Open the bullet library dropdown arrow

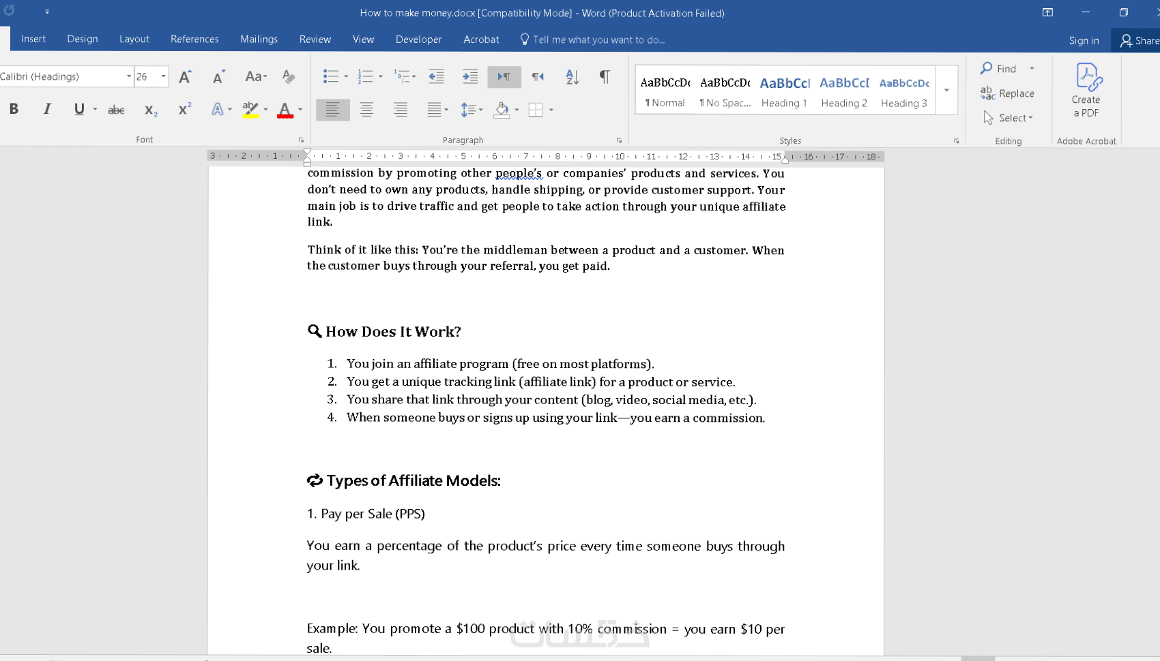pyautogui.click(x=346, y=76)
